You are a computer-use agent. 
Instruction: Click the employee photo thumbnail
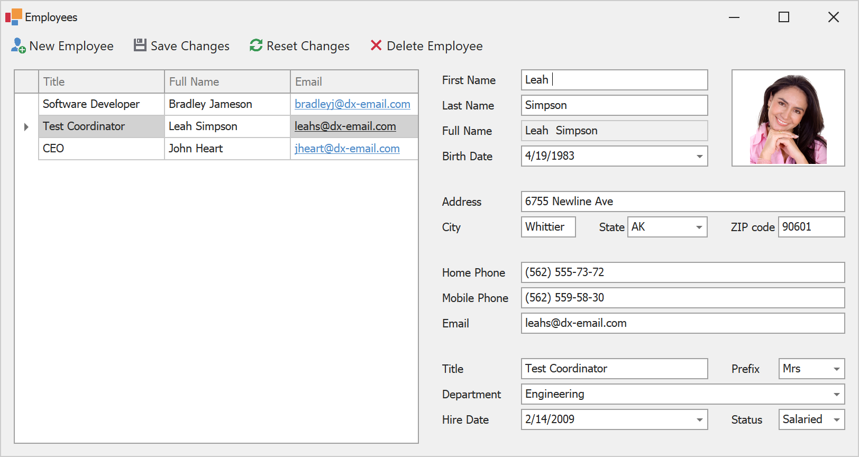[788, 118]
